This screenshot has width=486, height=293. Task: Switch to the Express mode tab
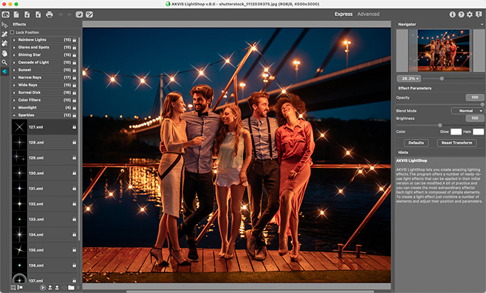click(x=343, y=14)
